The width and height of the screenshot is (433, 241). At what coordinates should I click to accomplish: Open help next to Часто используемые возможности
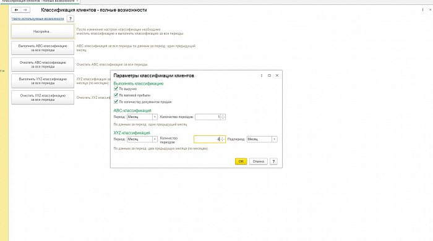coord(71,19)
